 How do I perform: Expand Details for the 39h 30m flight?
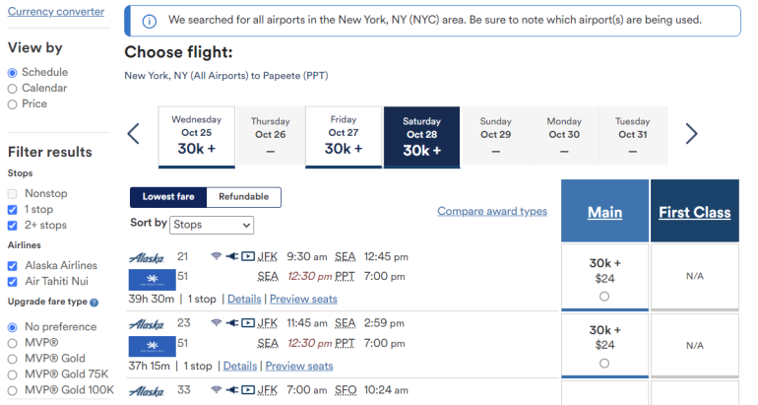pyautogui.click(x=244, y=299)
